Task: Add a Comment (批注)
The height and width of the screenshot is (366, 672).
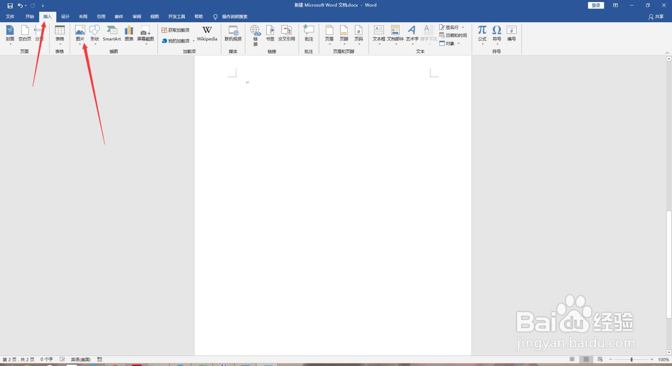Action: pyautogui.click(x=309, y=34)
